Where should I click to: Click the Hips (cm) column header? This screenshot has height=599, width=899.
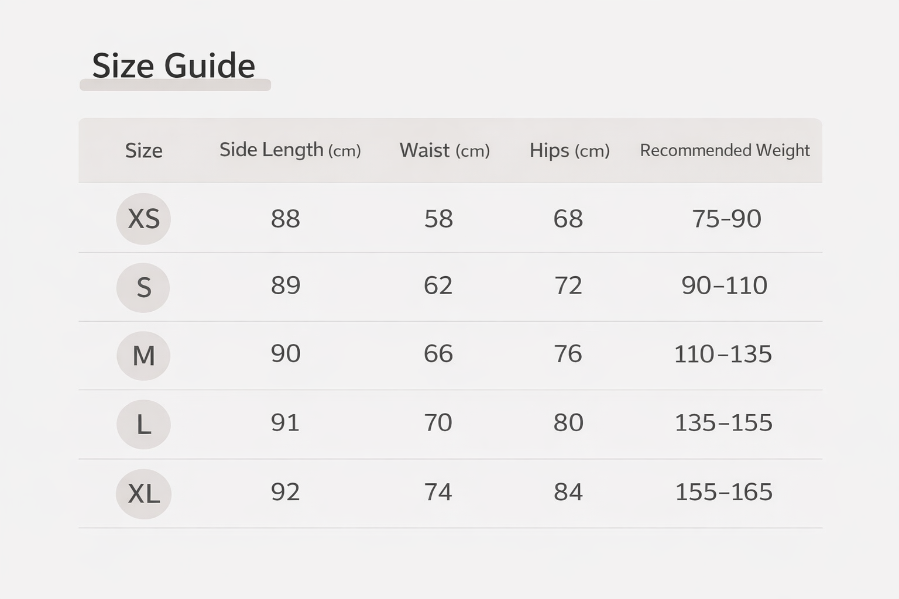(569, 150)
